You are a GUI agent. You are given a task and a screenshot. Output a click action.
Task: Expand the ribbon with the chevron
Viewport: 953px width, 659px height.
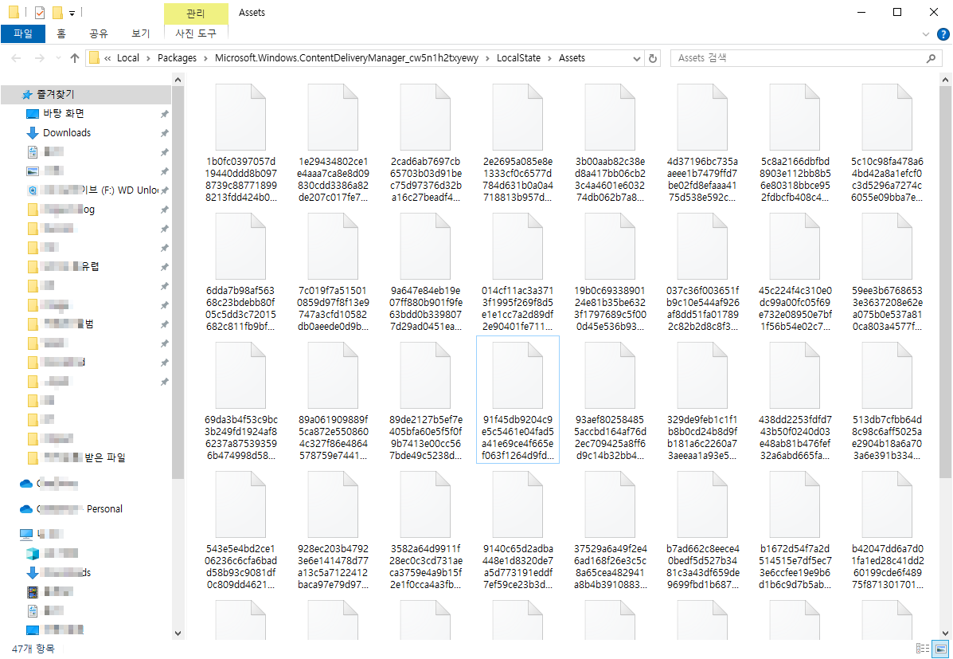pyautogui.click(x=926, y=34)
